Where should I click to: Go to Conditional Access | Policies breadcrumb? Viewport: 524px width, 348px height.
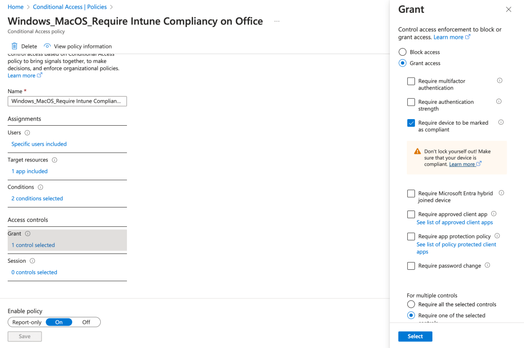click(x=70, y=7)
